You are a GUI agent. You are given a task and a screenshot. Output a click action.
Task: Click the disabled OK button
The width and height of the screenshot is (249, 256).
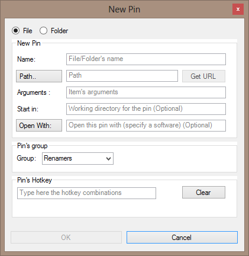(x=66, y=237)
